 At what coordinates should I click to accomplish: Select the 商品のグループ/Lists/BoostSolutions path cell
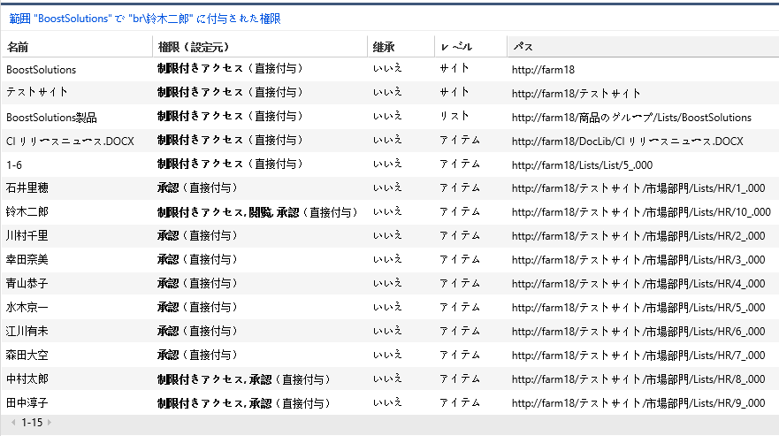click(631, 118)
